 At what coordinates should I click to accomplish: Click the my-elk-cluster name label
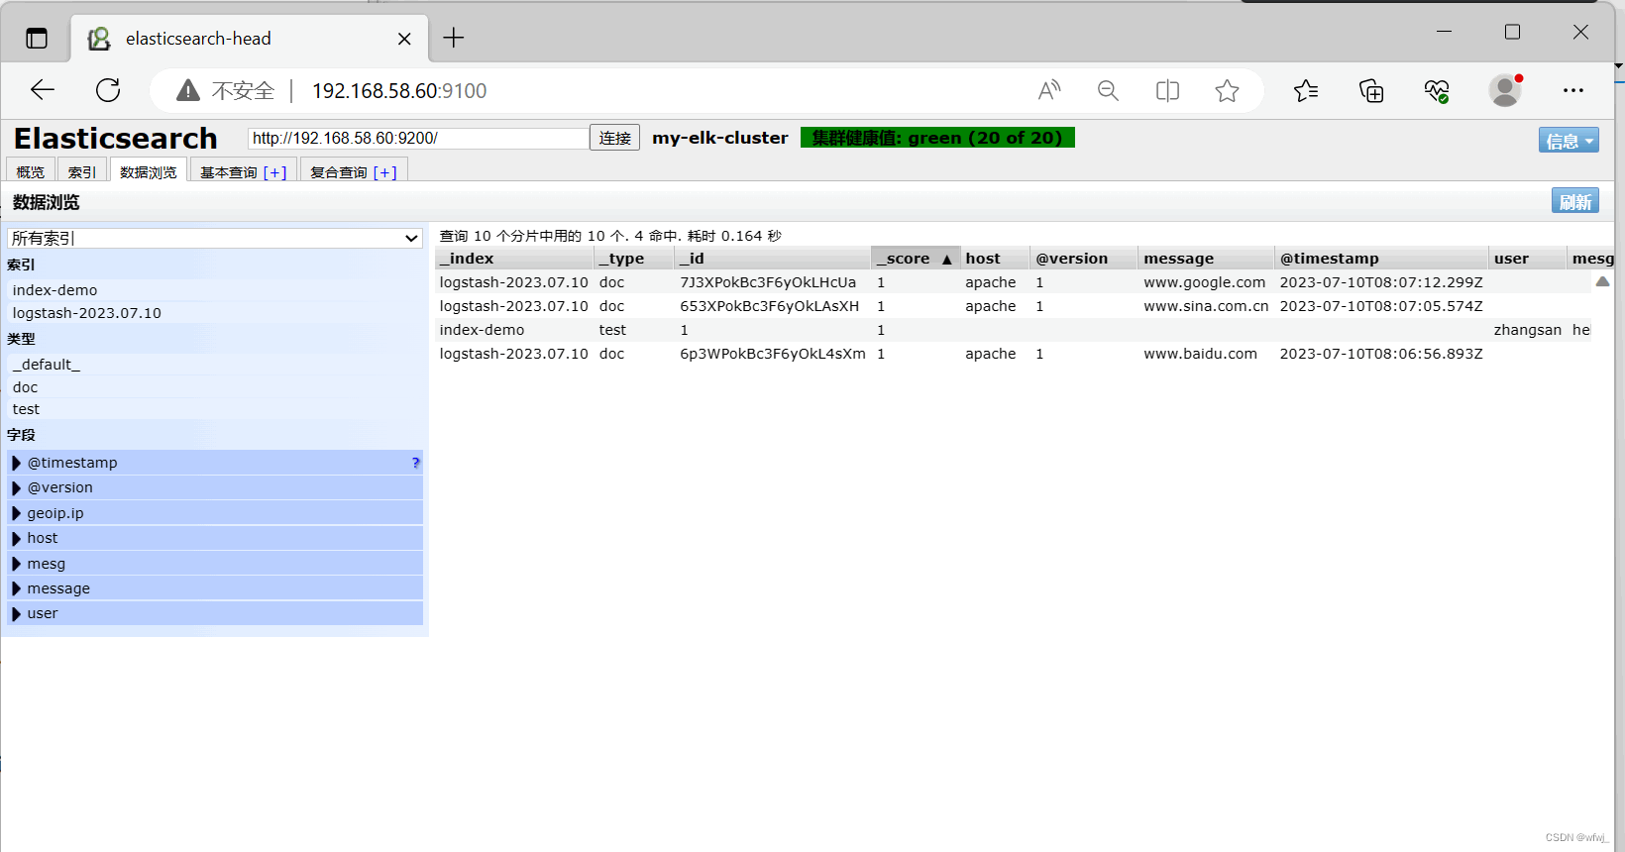click(720, 138)
